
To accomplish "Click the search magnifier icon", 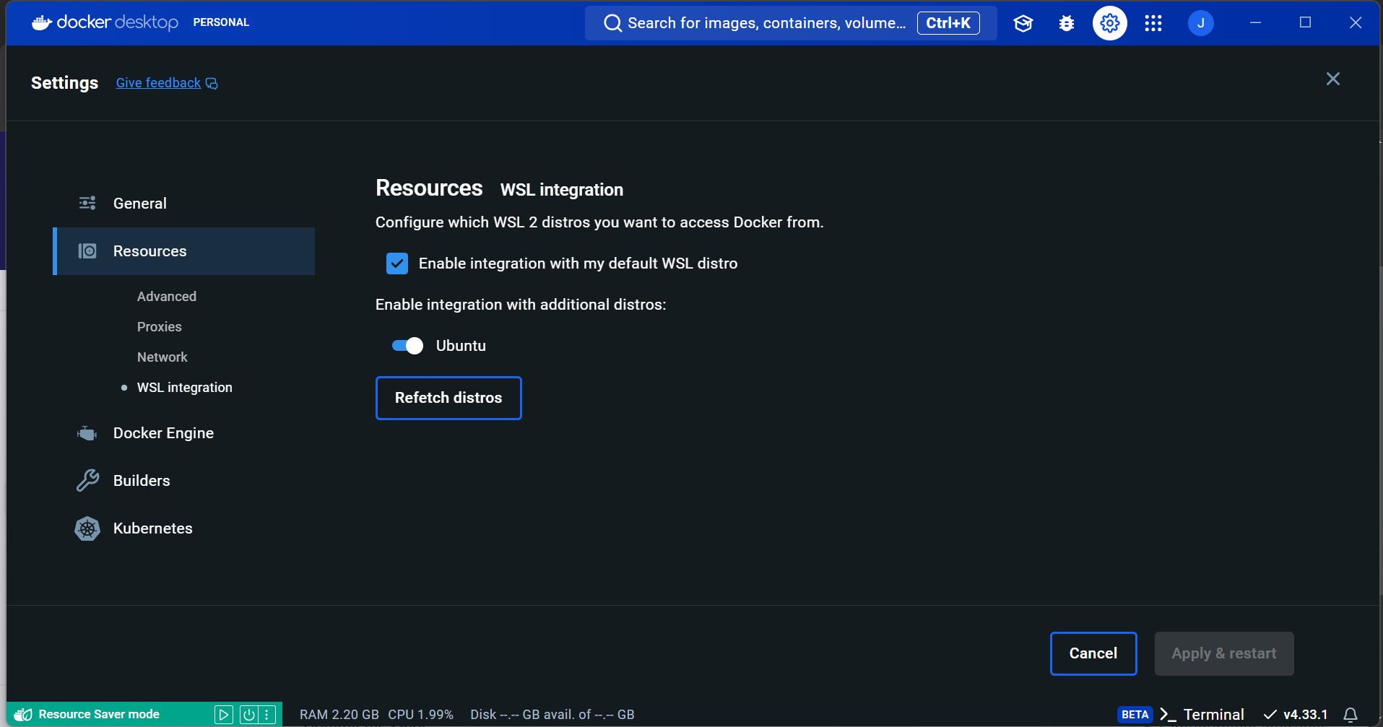I will tap(612, 23).
